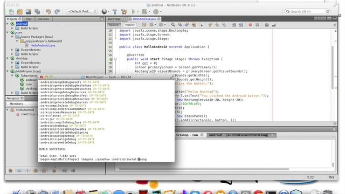Click the Shift Line Right icon
The width and height of the screenshot is (345, 194).
(x=241, y=25)
